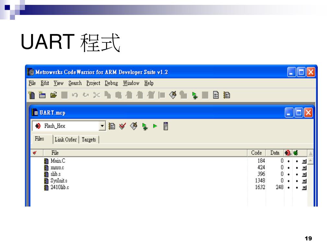332x249 pixels.
Task: Open the interface popup arrow for Main.C
Action: click(304, 161)
